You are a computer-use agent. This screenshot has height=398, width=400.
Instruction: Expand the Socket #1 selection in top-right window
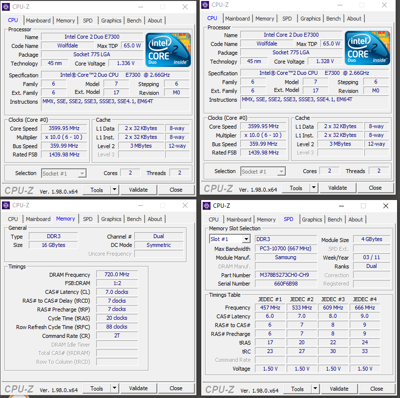click(x=281, y=172)
